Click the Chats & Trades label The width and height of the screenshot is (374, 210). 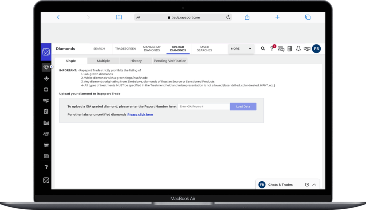pos(280,184)
